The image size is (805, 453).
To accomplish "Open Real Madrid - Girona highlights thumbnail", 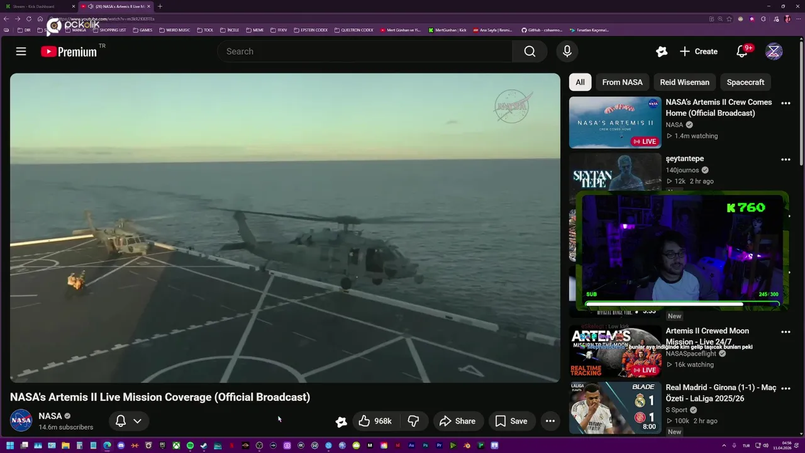I will (x=615, y=408).
